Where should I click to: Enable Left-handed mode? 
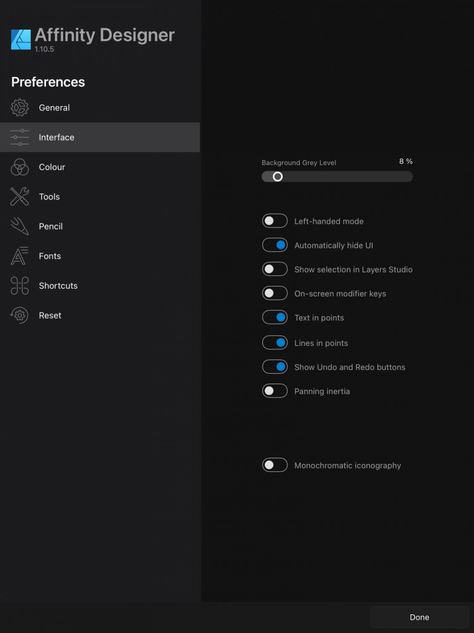[275, 221]
